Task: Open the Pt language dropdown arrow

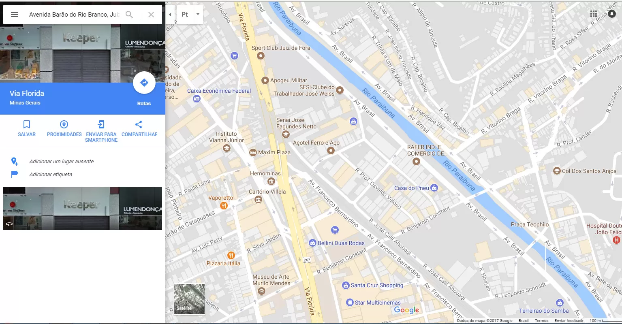Action: [x=198, y=15]
